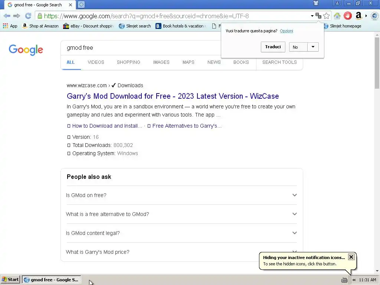Reload the page with refresh icon
The height and width of the screenshot is (285, 380).
tap(28, 16)
